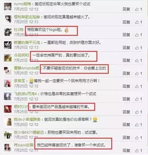Open kumo熊梅's profile via username
Viewport: 148px width, 155px height.
(x=23, y=4)
